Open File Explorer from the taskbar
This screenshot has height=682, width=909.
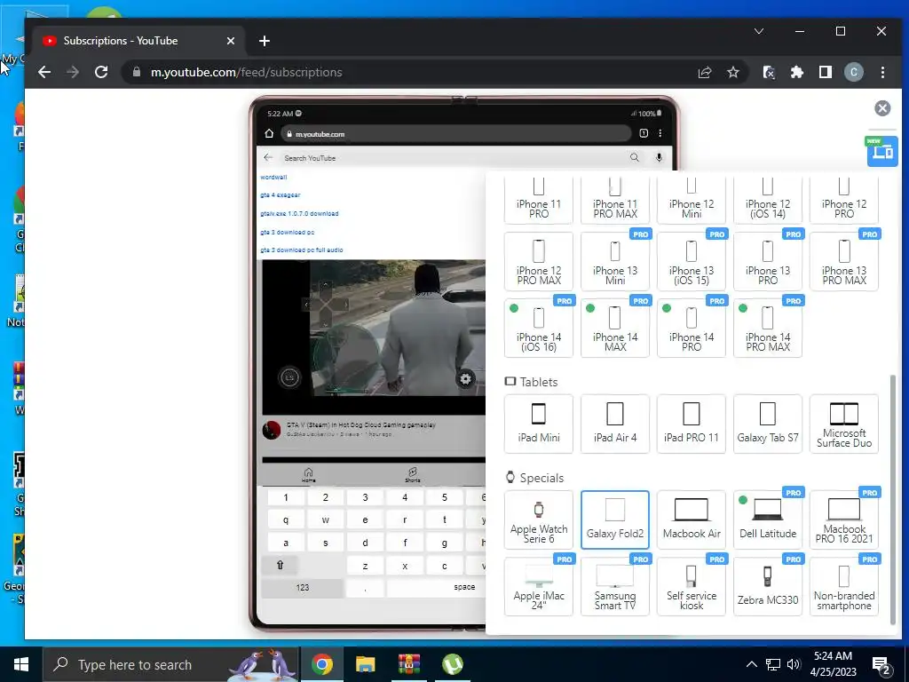pos(365,664)
